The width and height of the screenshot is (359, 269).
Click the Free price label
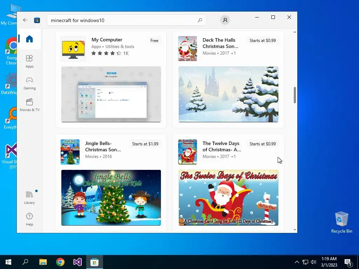pyautogui.click(x=154, y=41)
